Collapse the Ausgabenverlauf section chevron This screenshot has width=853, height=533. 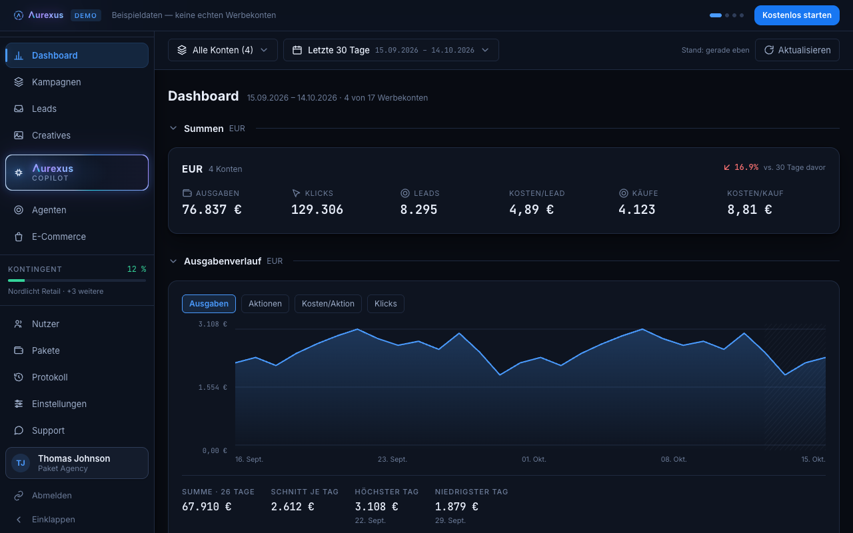click(x=173, y=261)
